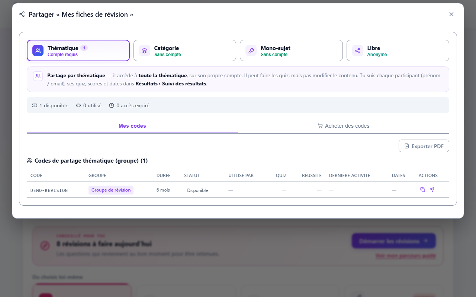Click the cart icon in Acheter des codes
The height and width of the screenshot is (297, 476).
point(320,126)
